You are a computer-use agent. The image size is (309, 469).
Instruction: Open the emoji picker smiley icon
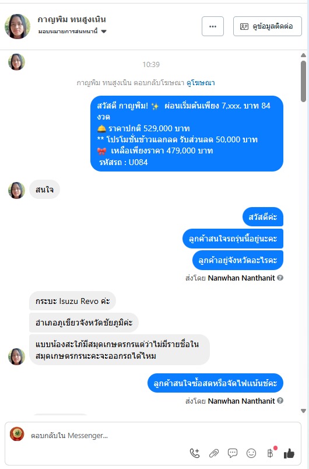(251, 453)
